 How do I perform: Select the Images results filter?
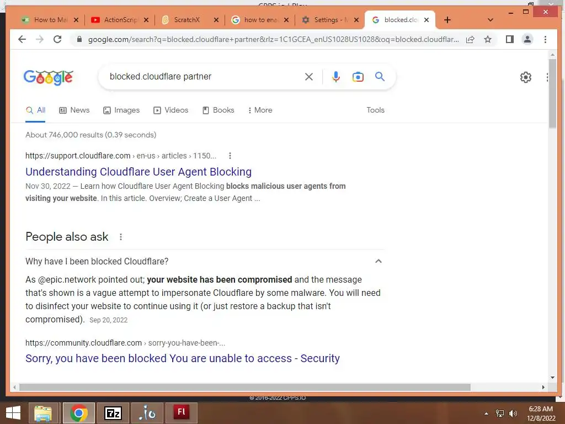[x=121, y=110]
